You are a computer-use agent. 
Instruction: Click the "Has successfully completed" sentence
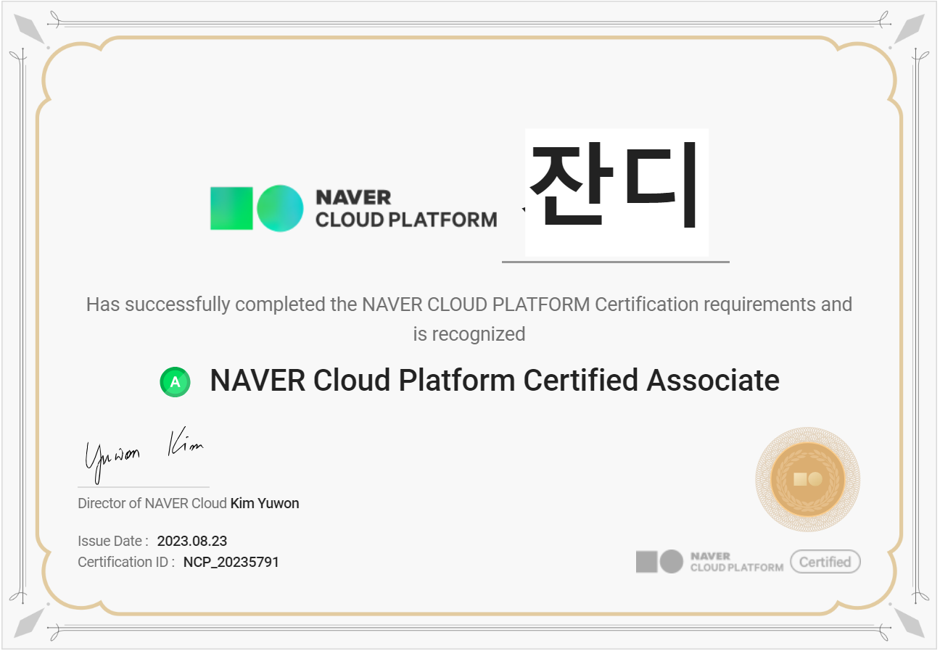469,304
